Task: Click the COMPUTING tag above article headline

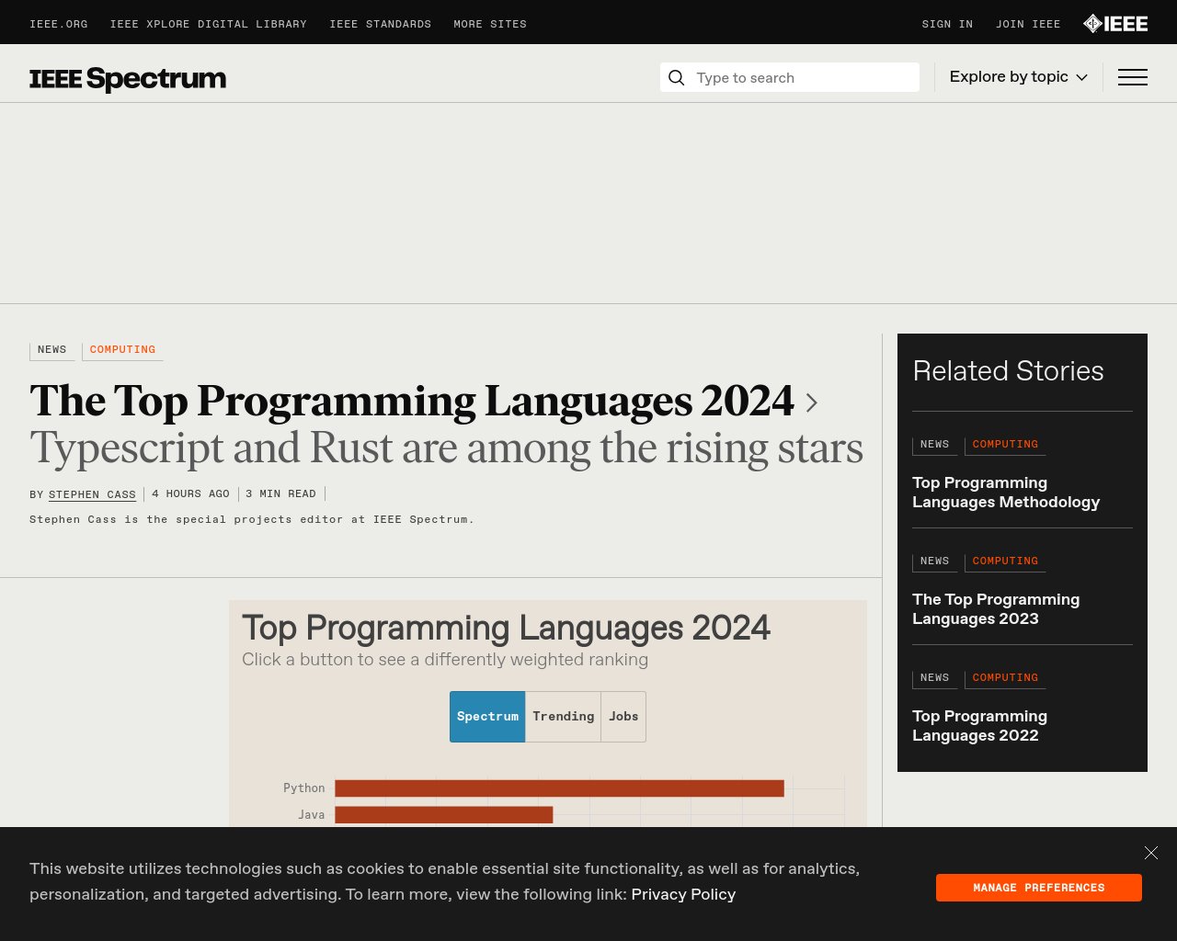Action: 122,350
